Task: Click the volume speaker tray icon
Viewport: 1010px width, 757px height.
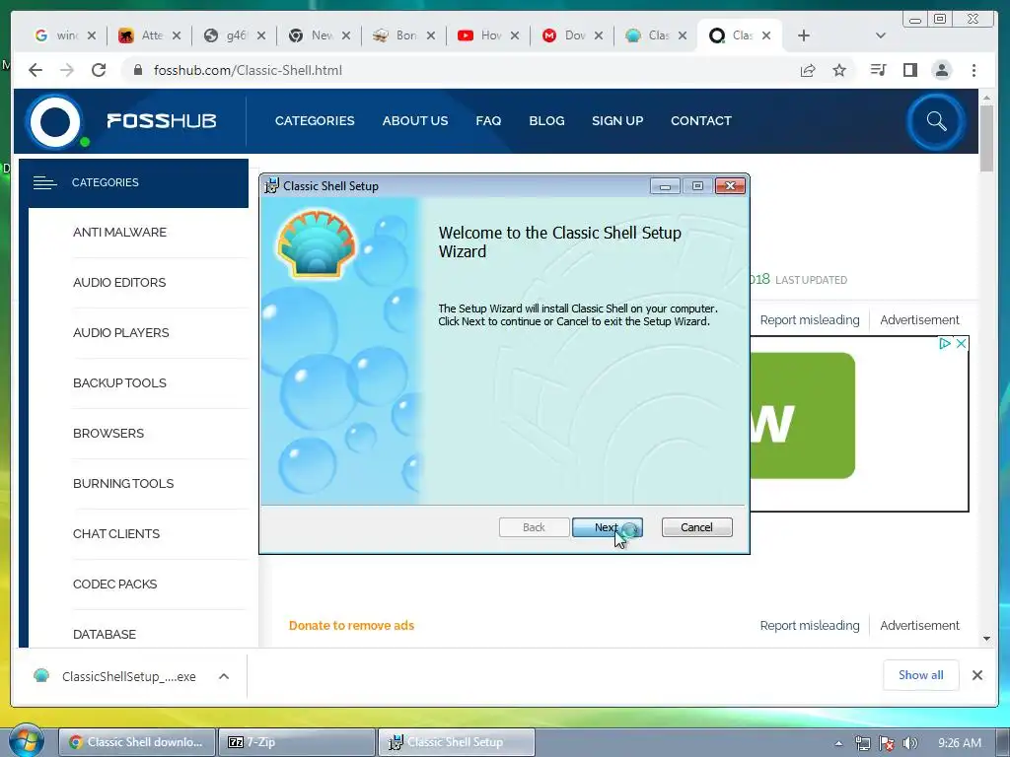Action: click(910, 743)
